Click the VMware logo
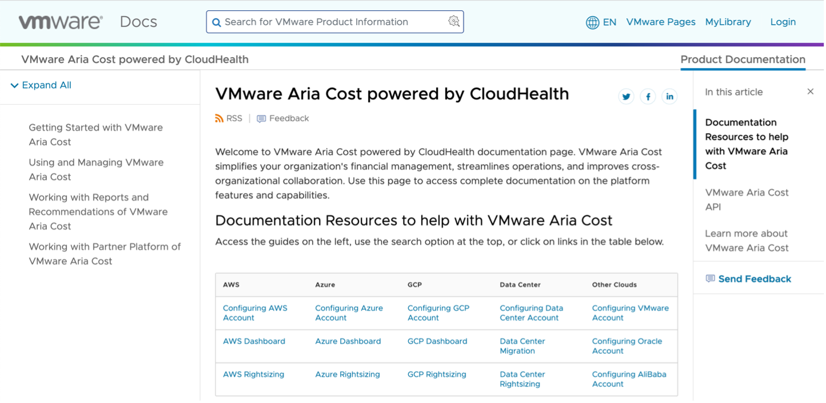 (x=59, y=21)
